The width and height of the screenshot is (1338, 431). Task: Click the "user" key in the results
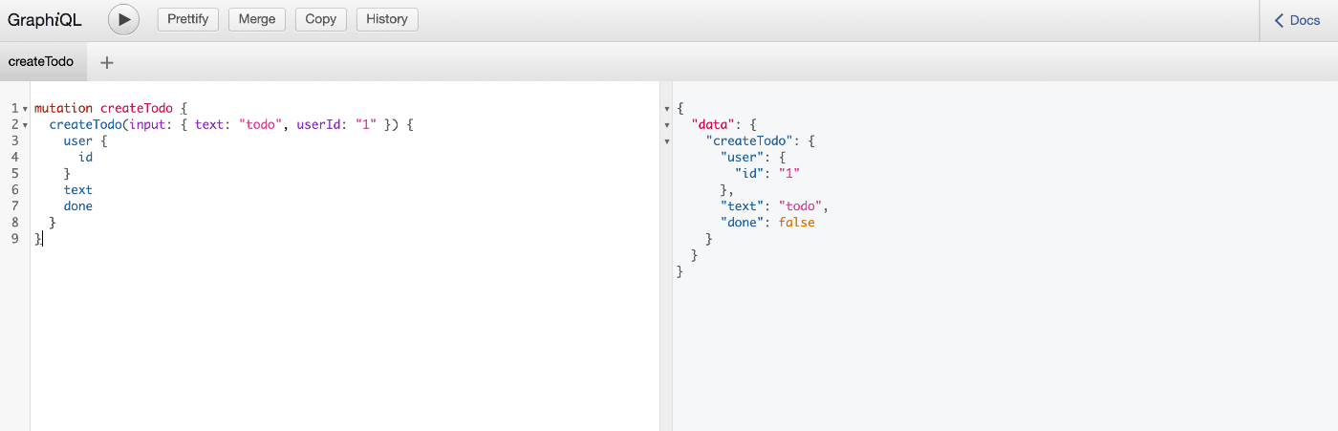[x=743, y=157]
